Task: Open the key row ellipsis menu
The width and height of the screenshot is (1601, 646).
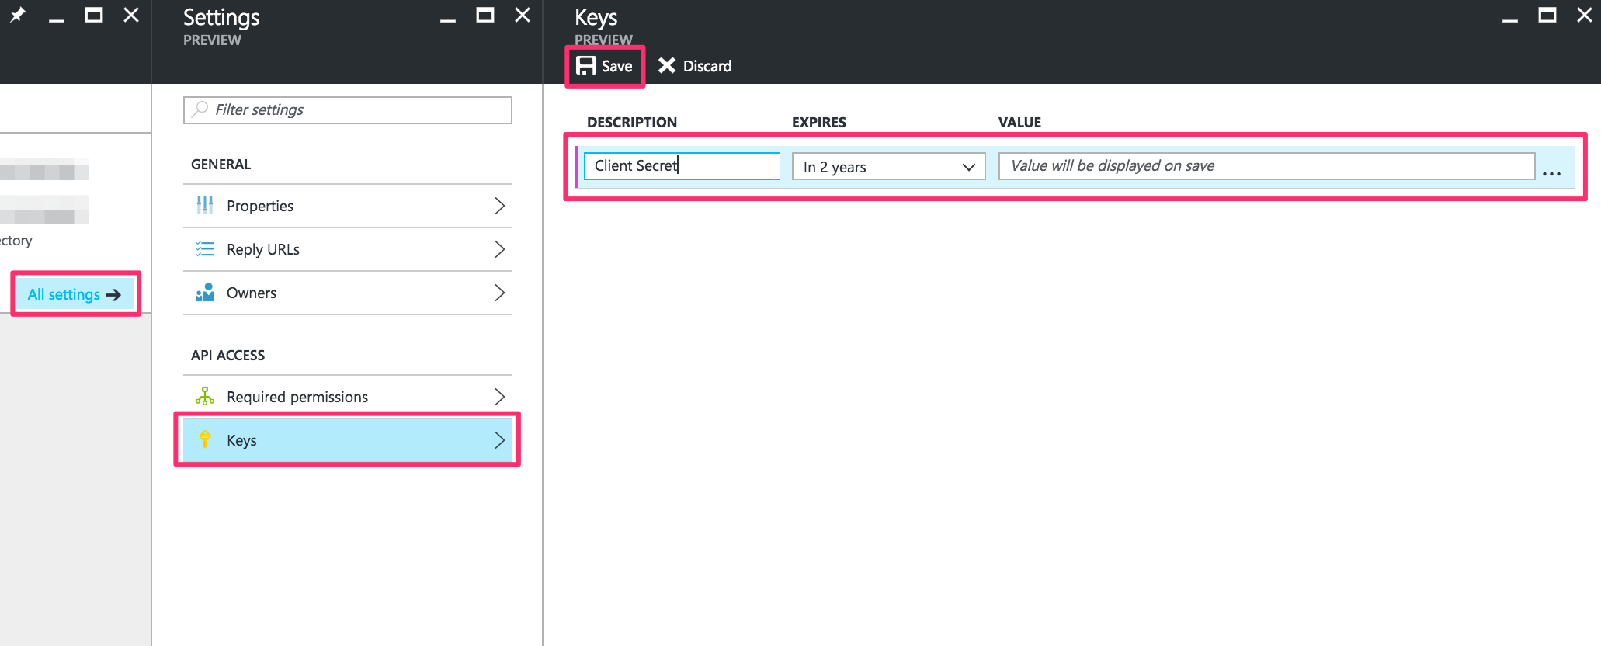Action: coord(1551,173)
